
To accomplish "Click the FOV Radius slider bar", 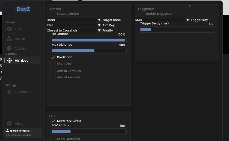I will tap(88, 131).
